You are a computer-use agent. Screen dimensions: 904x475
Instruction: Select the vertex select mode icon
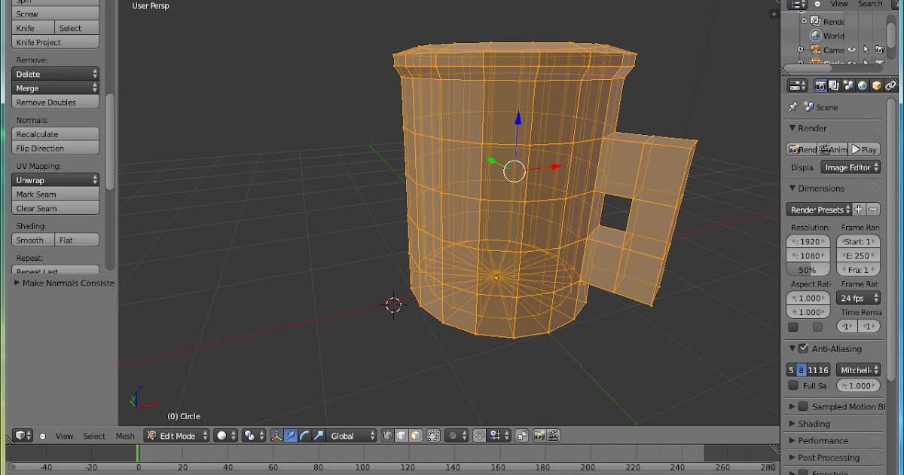[387, 436]
